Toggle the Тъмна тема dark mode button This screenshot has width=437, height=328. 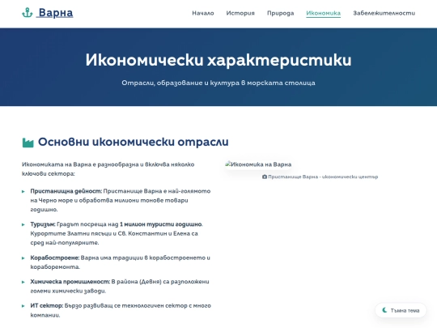401,310
